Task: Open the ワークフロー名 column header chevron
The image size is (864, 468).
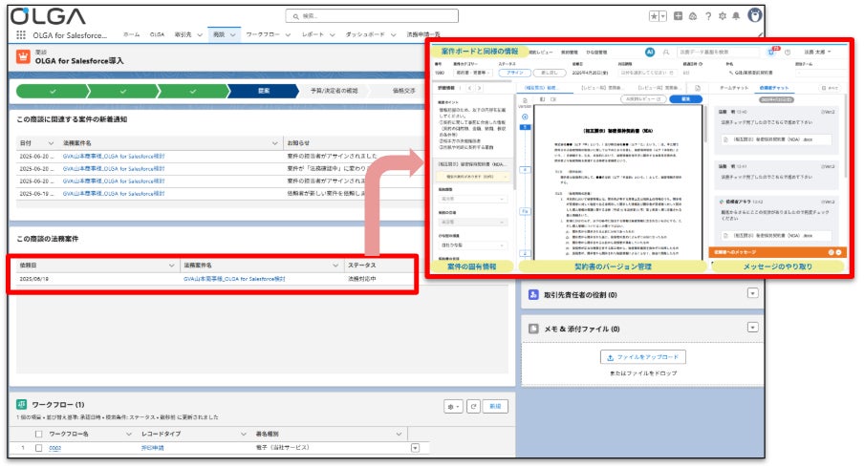Action: 129,434
